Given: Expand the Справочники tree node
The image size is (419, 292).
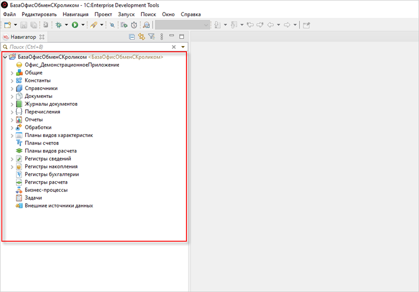Looking at the screenshot, I should click(12, 88).
